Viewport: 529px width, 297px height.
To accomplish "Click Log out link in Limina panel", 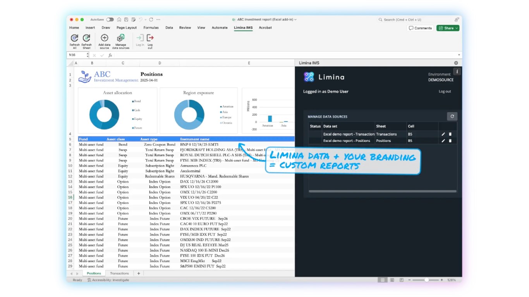I will 445,92.
